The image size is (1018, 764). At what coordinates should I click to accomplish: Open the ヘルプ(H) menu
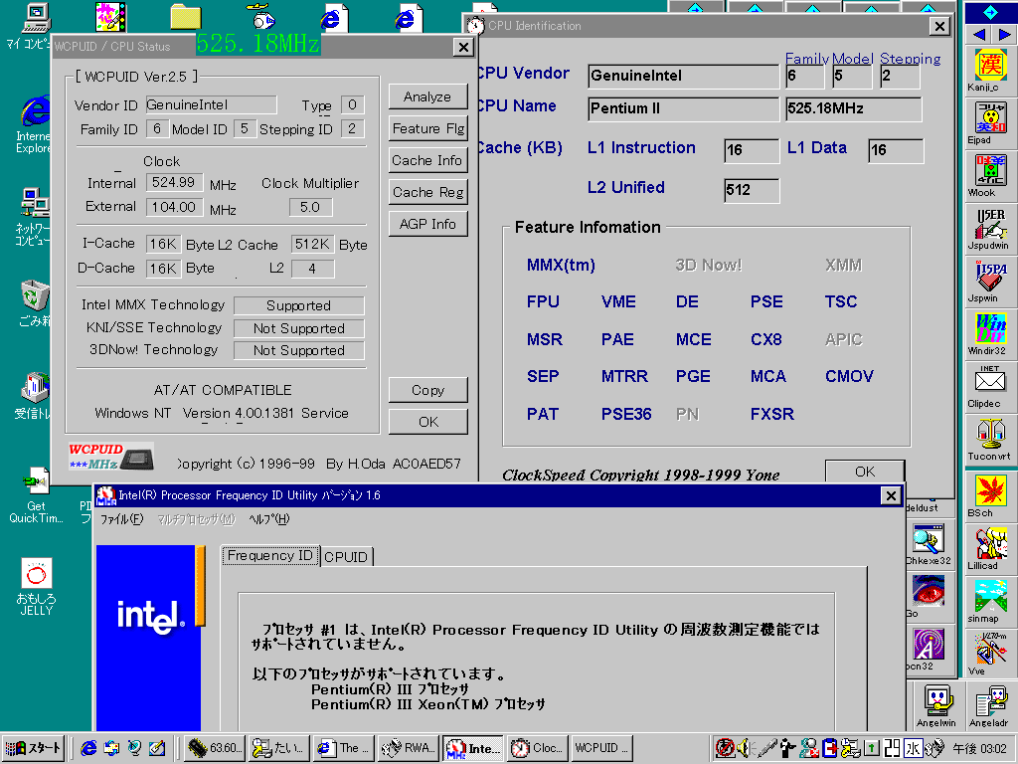pos(269,519)
